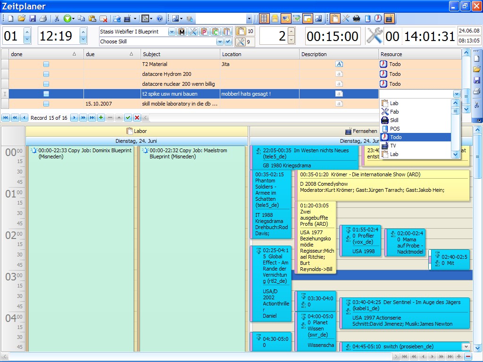
Task: Expand the Stasis Webifier I Blueprint dropdown
Action: coord(171,32)
